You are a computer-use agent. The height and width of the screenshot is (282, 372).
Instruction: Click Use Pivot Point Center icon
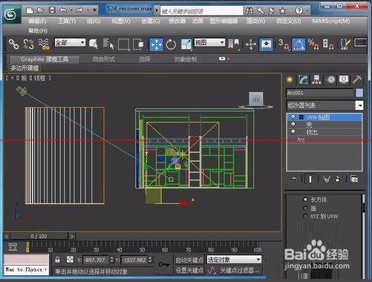coord(233,44)
